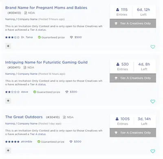Click green Guaranteed prize check by Dr. Tania
Screen dimensions: 163x159
[x=39, y=37]
